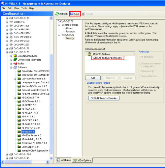The width and height of the screenshot is (165, 168).
Task: Expand the LabVIEW Real-Time 8.5 node
Action: coord(15,79)
